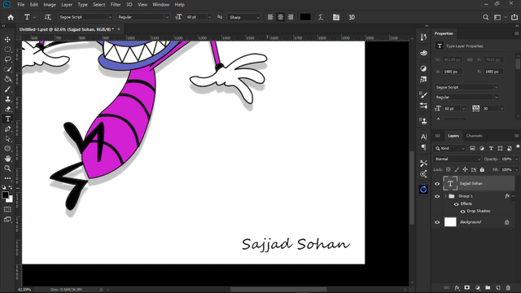Viewport: 521px width, 293px height.
Task: Open the Layer menu
Action: coord(67,5)
